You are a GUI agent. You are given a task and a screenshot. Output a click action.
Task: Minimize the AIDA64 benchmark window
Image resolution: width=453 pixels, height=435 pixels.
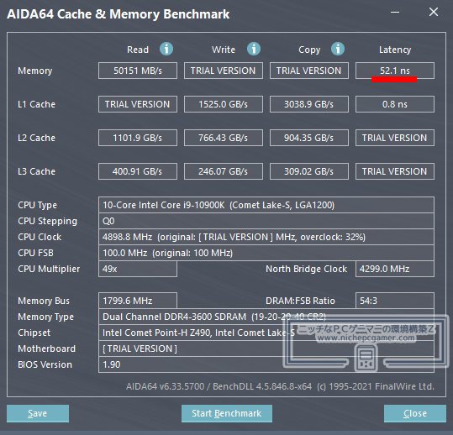(395, 12)
